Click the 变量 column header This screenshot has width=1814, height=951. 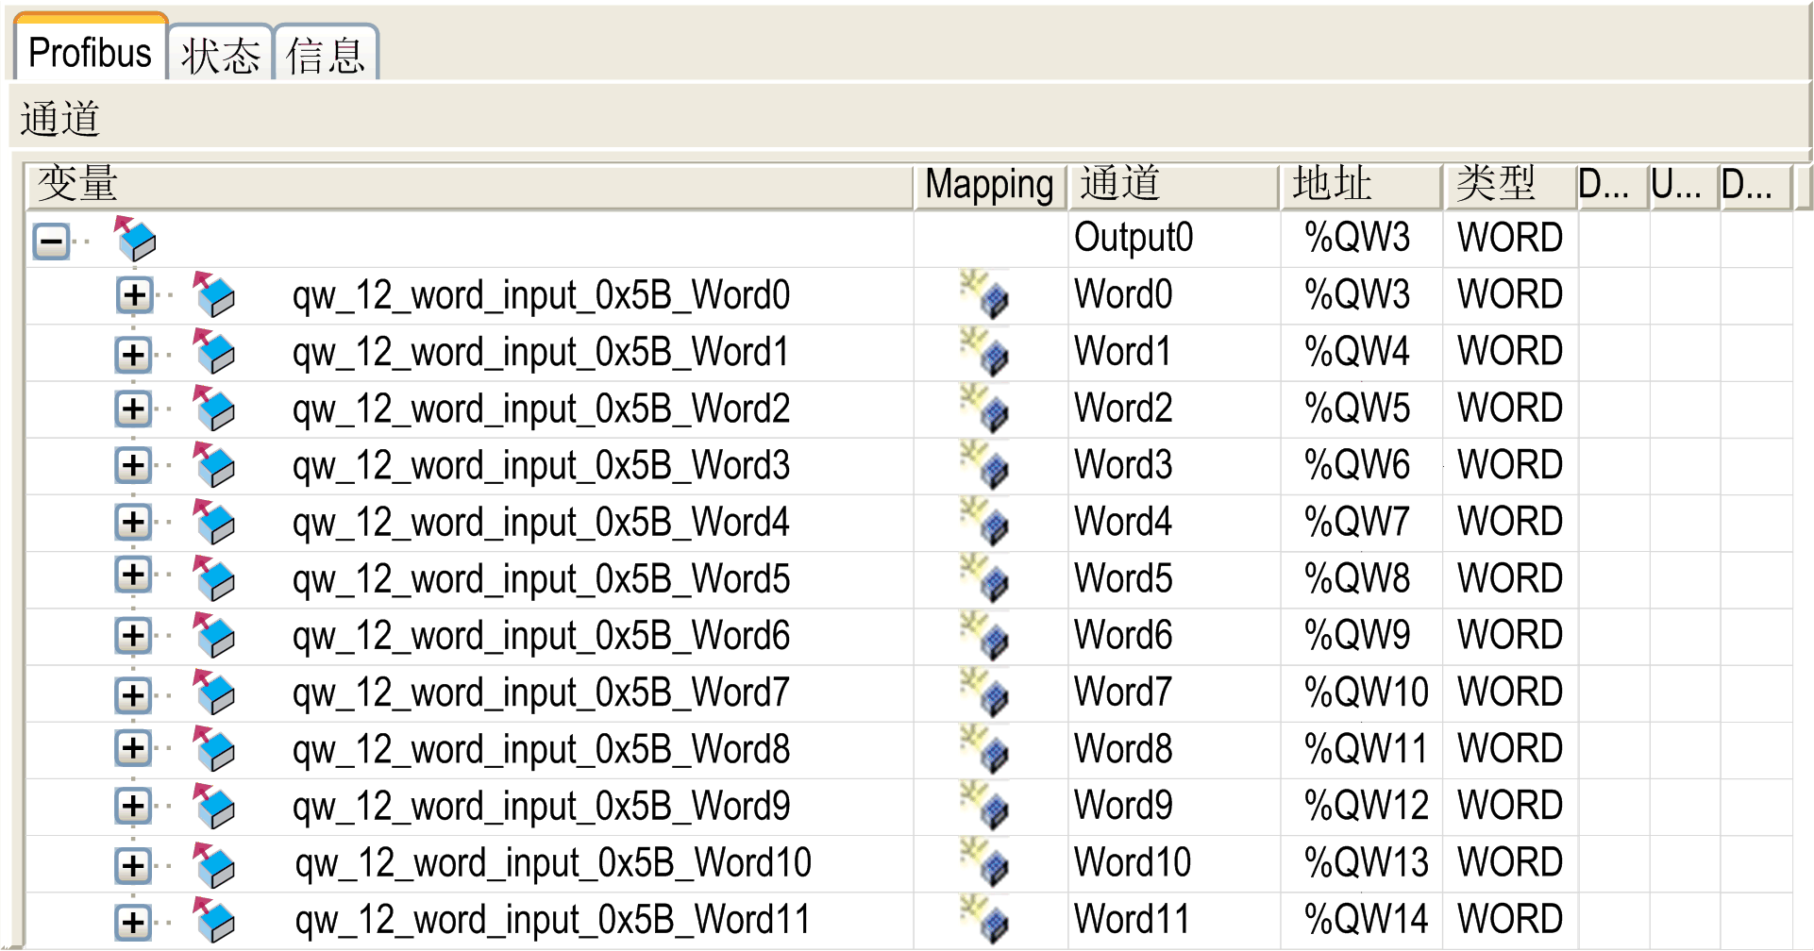(x=469, y=185)
